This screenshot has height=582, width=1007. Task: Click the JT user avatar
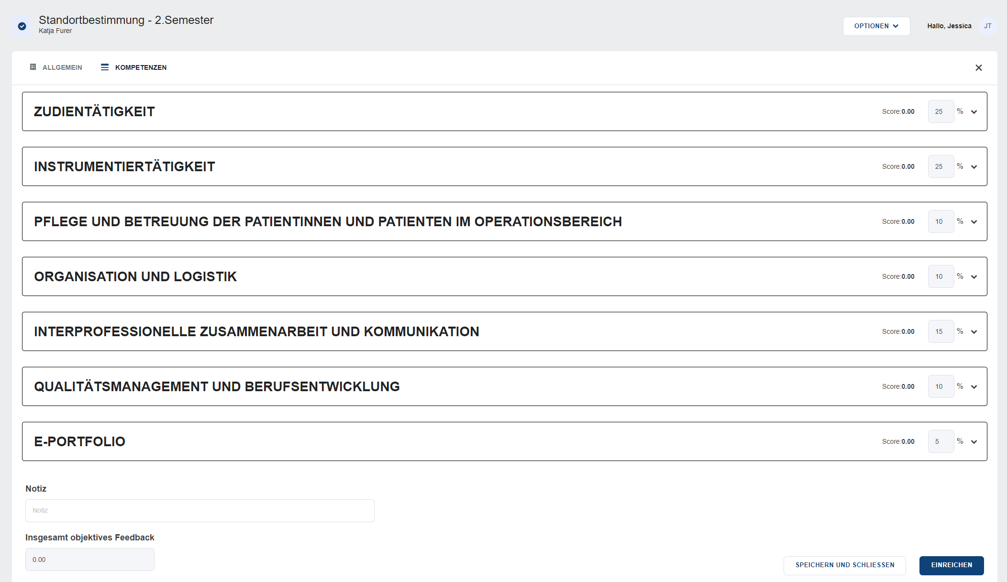988,26
